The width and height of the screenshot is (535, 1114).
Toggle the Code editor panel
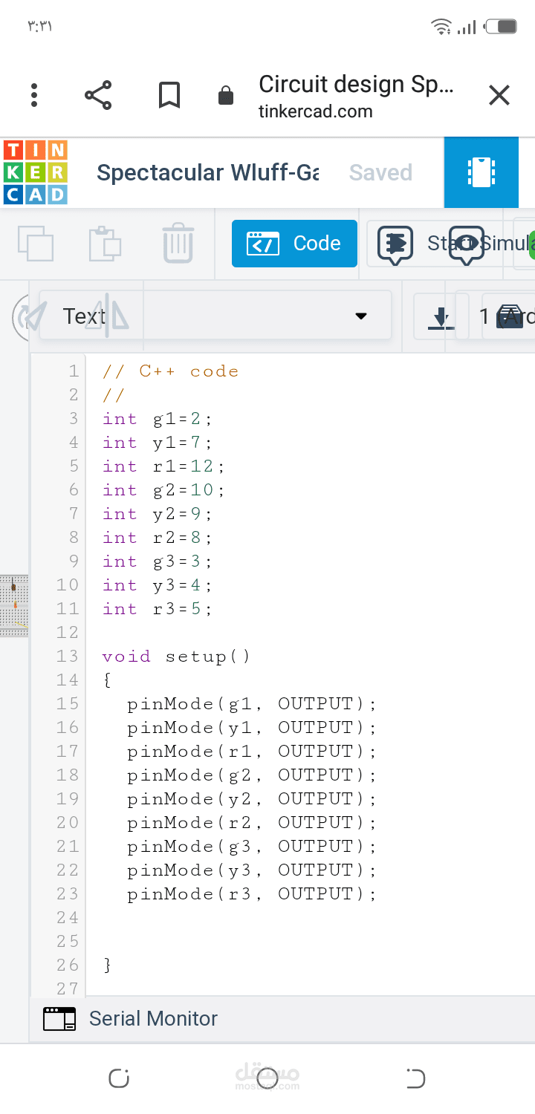(294, 244)
